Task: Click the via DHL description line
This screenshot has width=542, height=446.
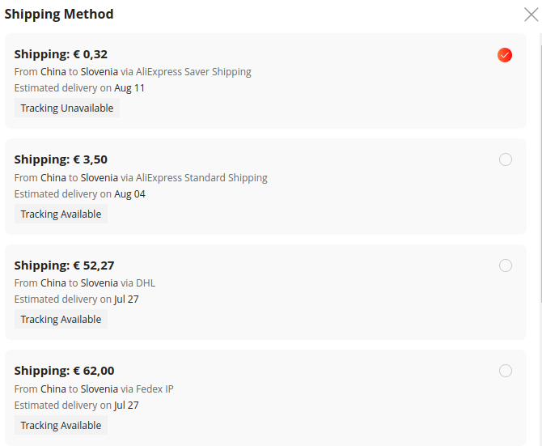Action: (x=85, y=282)
